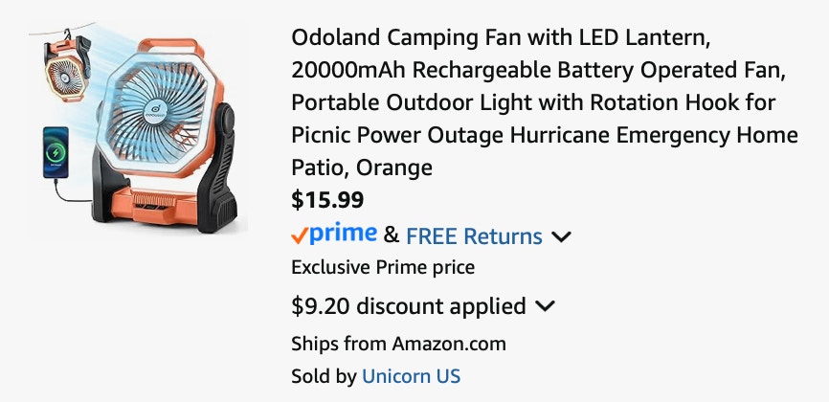This screenshot has width=829, height=402.
Task: Click the green charging icon on the phone screen
Action: tap(56, 153)
